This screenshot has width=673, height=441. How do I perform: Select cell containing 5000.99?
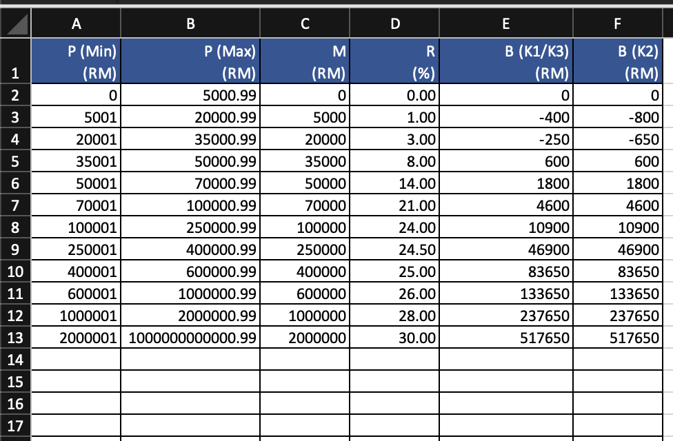pos(190,95)
